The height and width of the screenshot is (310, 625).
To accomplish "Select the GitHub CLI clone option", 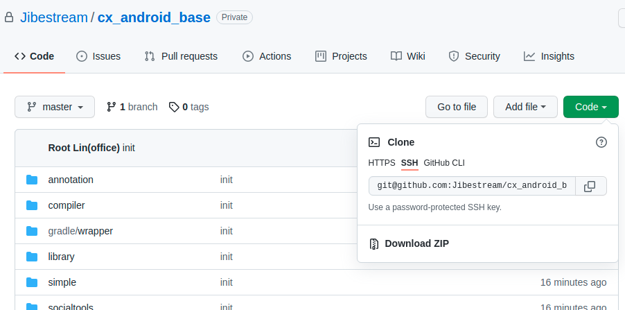I will point(444,163).
